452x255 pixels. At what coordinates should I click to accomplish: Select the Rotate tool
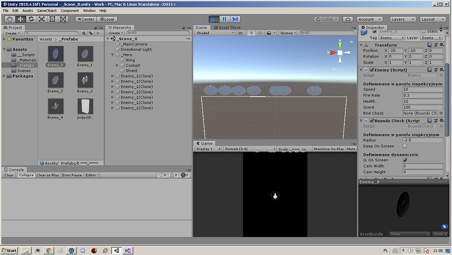pos(31,19)
